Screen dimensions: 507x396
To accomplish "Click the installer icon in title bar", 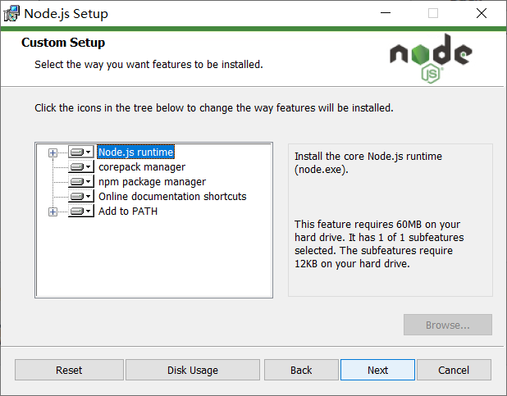I will pyautogui.click(x=11, y=14).
